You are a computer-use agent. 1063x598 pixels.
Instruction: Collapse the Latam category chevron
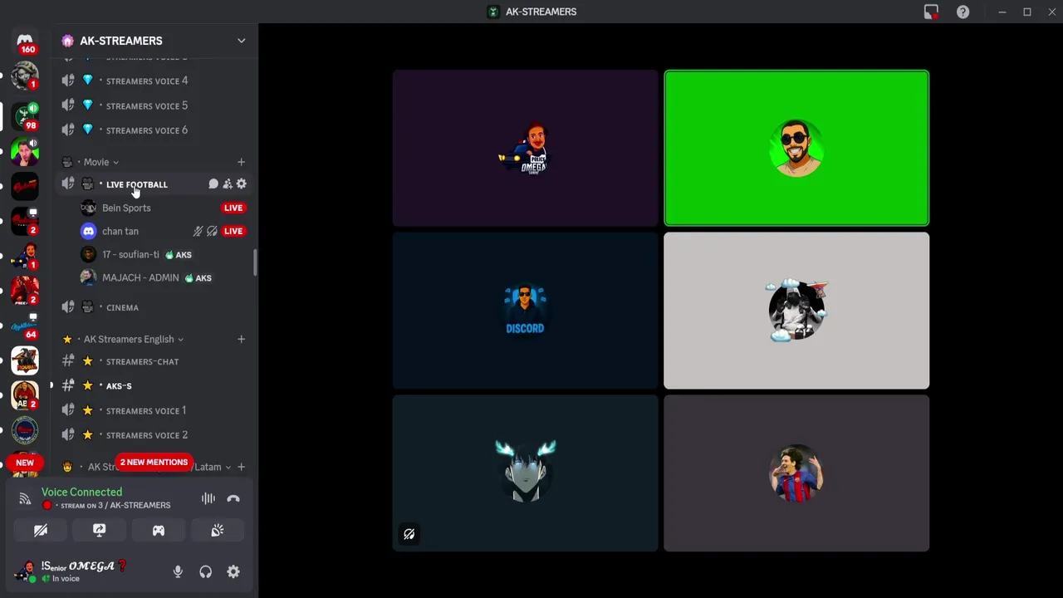pyautogui.click(x=228, y=468)
